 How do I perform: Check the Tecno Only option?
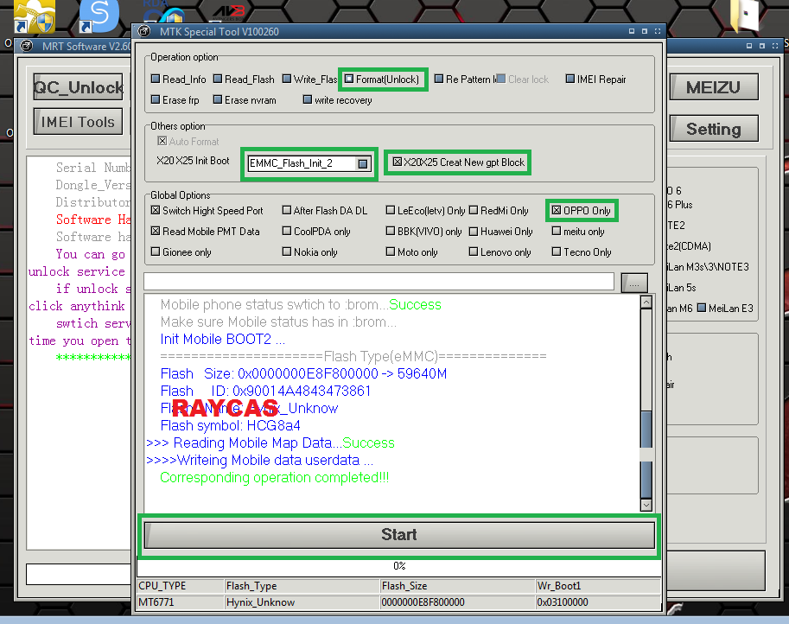pyautogui.click(x=556, y=252)
